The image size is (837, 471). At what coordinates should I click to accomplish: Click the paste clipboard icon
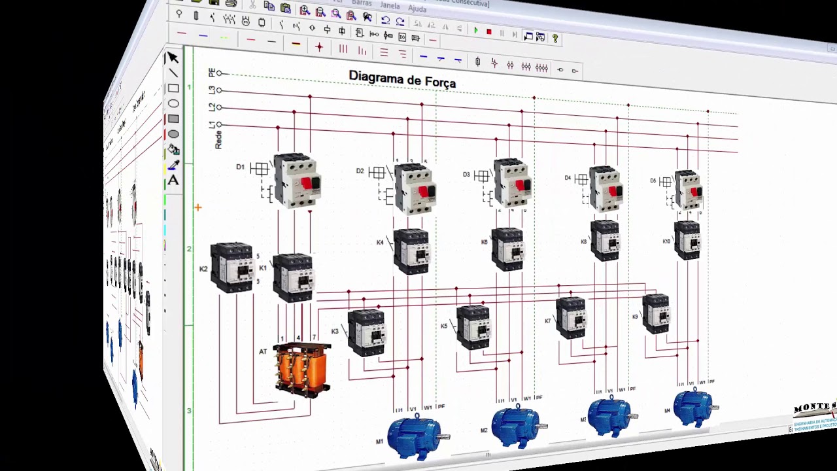[285, 8]
